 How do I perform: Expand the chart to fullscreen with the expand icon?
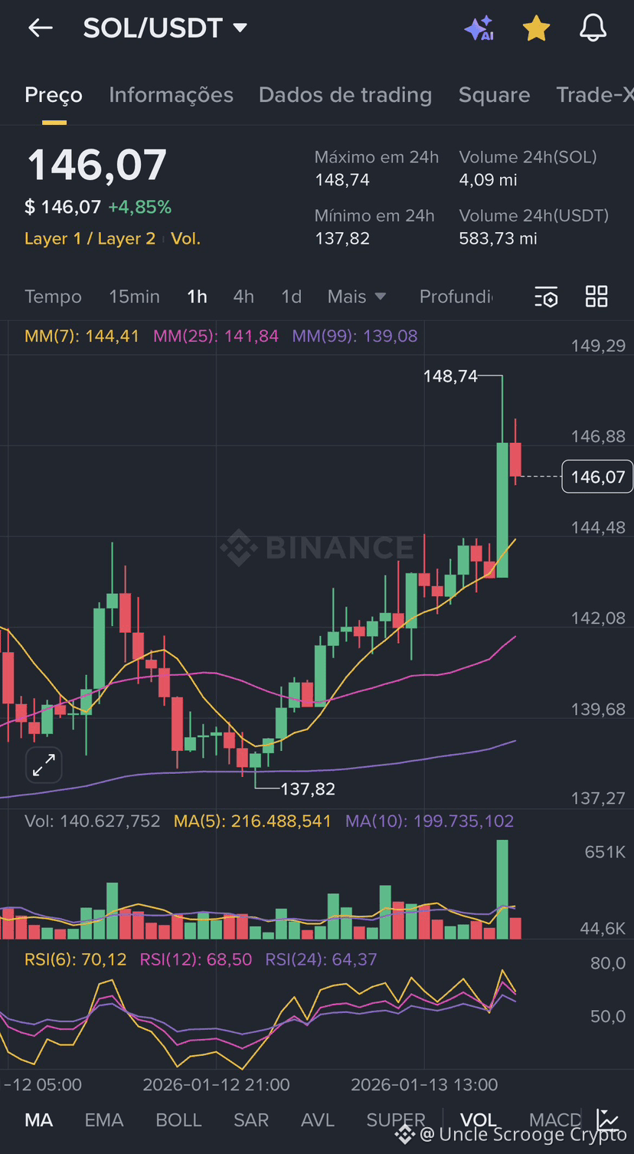pos(44,765)
